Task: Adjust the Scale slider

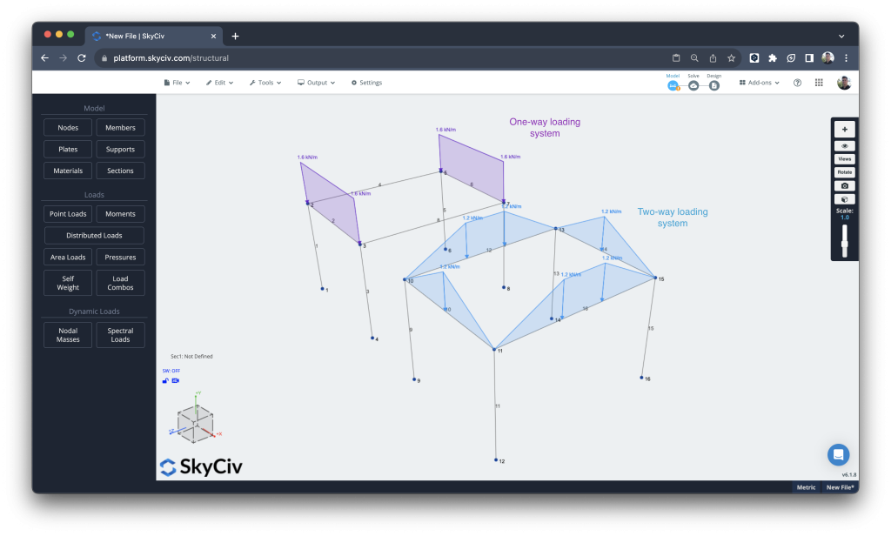Action: [844, 242]
